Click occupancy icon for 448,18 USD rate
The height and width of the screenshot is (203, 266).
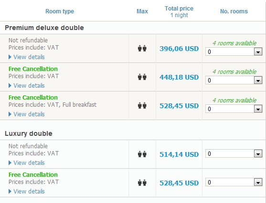pos(142,77)
